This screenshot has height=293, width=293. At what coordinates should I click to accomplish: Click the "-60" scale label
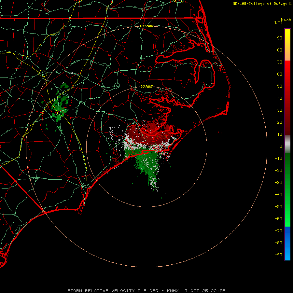[278, 219]
